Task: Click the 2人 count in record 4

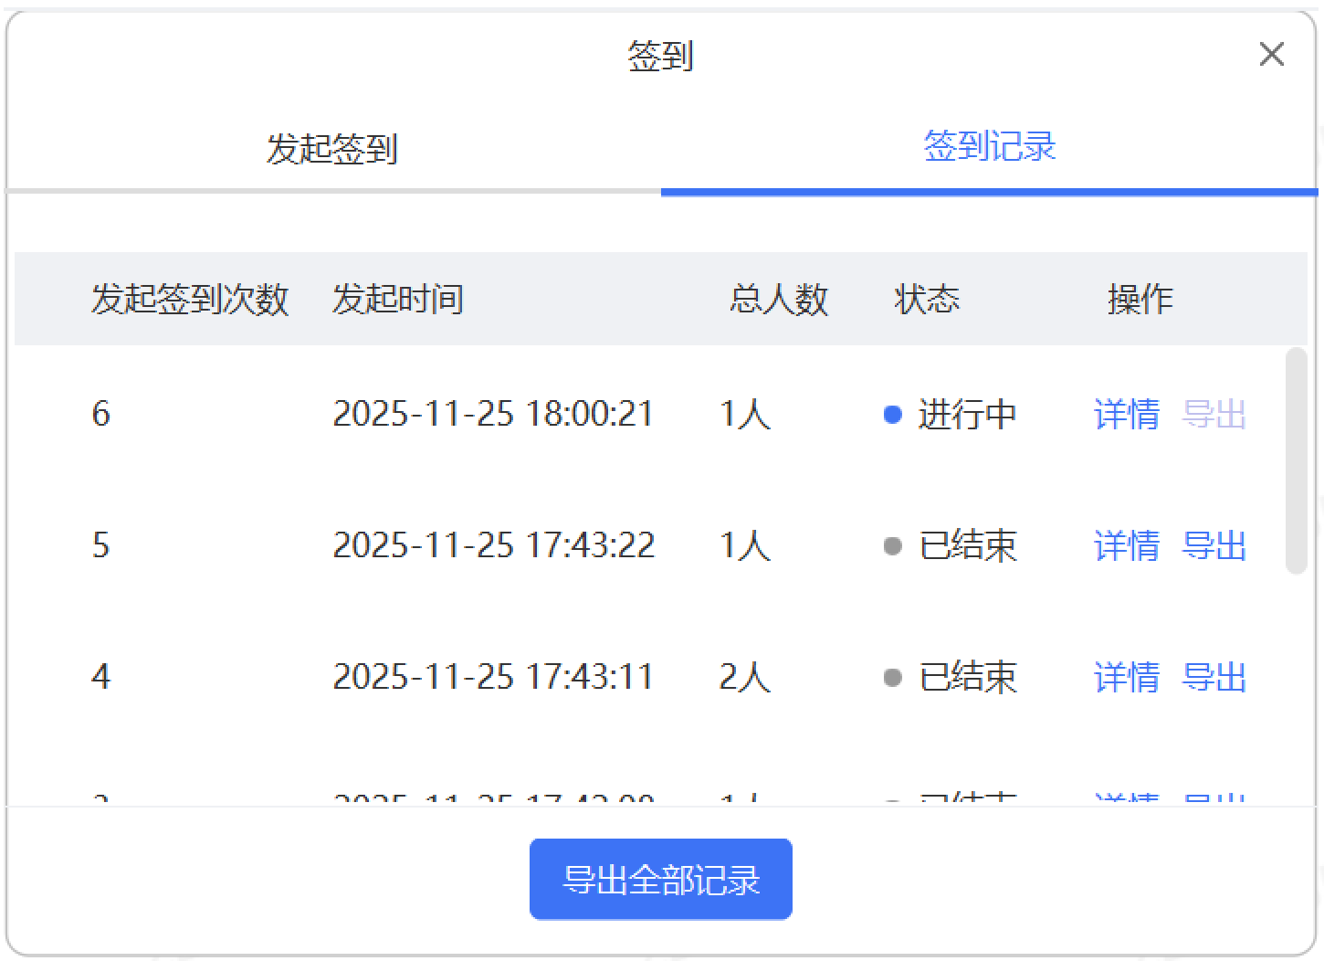Action: pyautogui.click(x=744, y=678)
